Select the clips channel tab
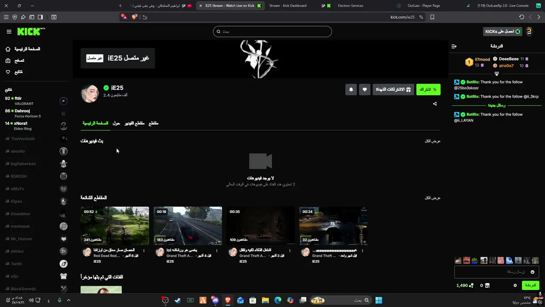Viewport: 545px width, 307px height. coord(153,123)
